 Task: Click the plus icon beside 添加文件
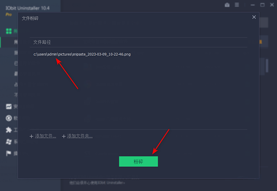pyautogui.click(x=32, y=136)
